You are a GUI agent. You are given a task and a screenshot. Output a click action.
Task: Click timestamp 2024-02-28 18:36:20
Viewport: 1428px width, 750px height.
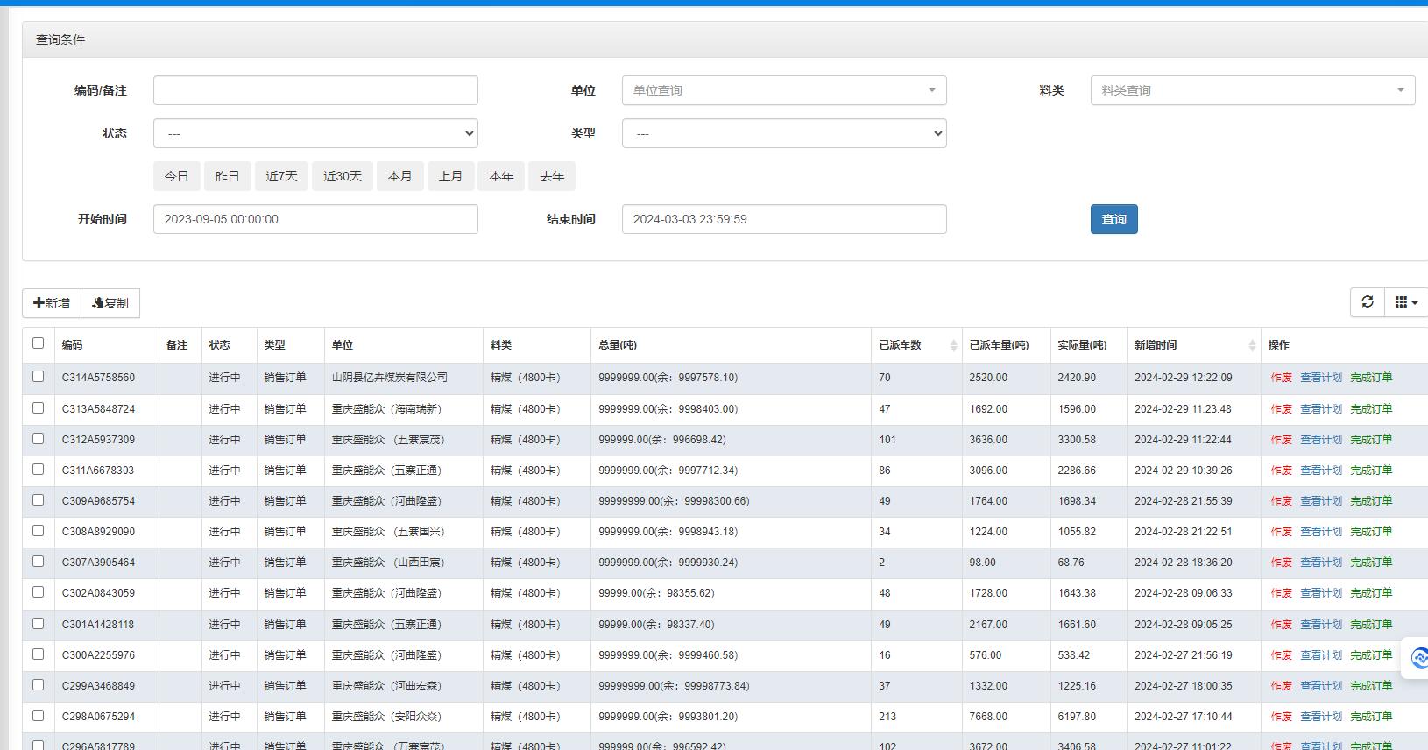[x=1183, y=562]
